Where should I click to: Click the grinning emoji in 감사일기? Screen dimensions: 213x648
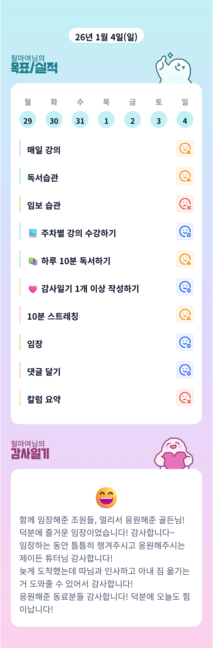pyautogui.click(x=106, y=497)
